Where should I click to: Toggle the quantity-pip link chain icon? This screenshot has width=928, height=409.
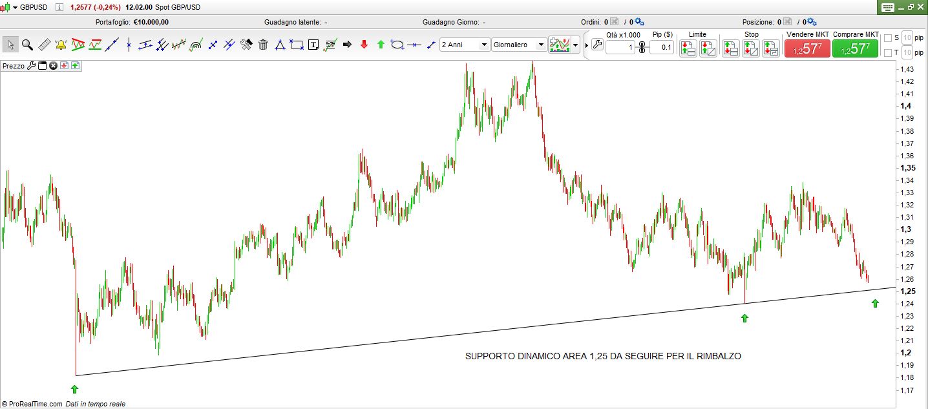coord(642,47)
